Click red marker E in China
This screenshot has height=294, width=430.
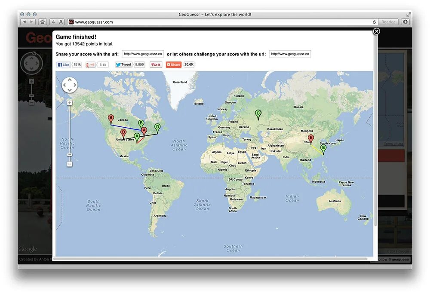click(x=311, y=139)
